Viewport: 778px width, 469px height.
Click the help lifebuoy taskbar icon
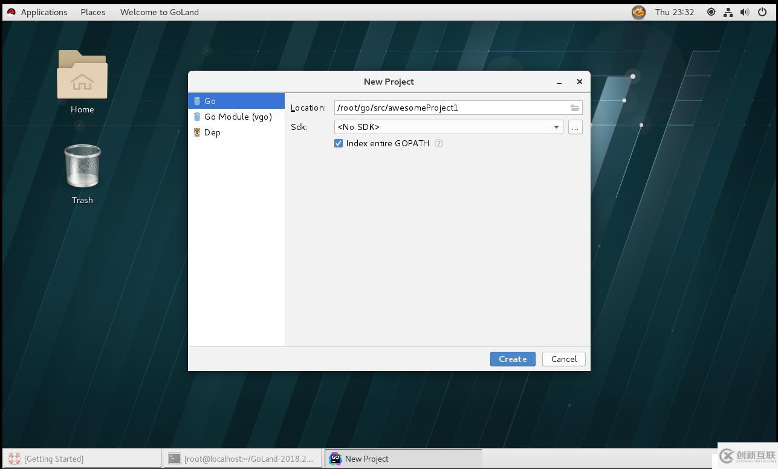[15, 459]
